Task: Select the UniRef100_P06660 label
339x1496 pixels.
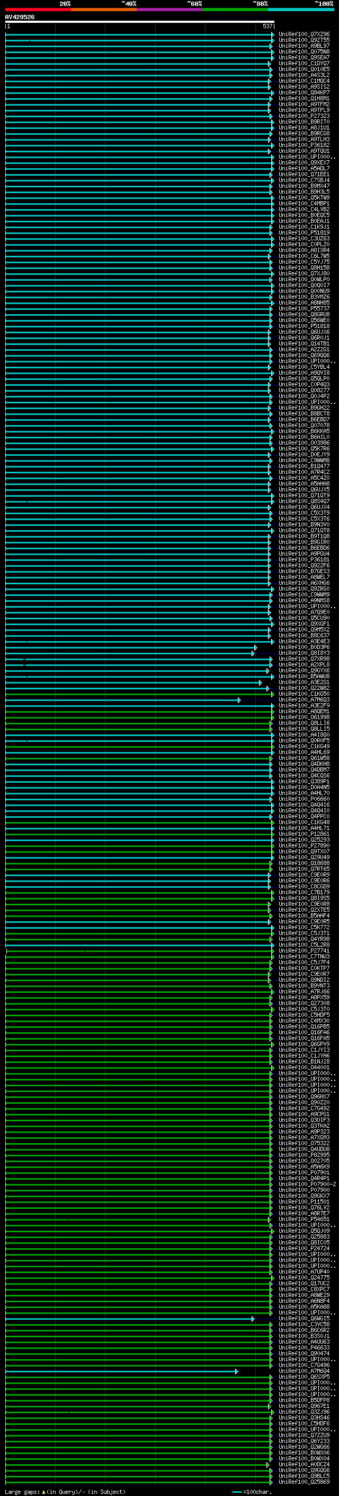Action: (304, 799)
